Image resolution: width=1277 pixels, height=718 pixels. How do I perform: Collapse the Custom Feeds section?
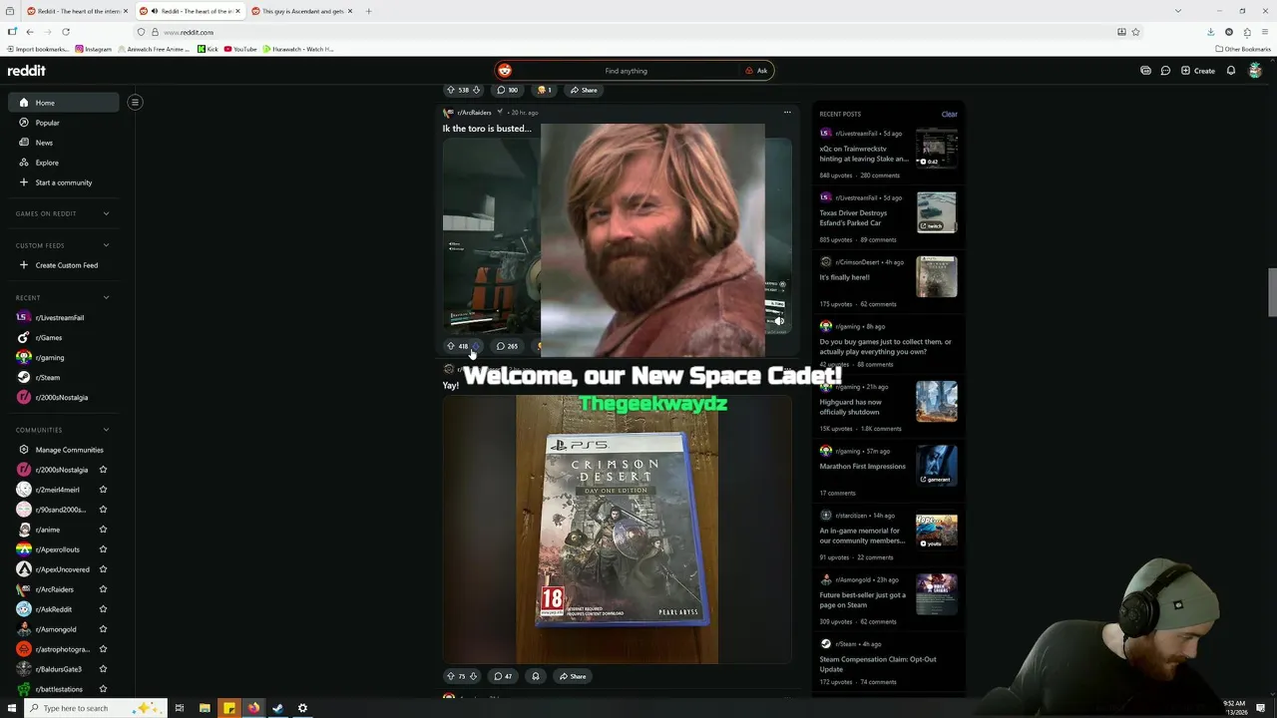106,245
